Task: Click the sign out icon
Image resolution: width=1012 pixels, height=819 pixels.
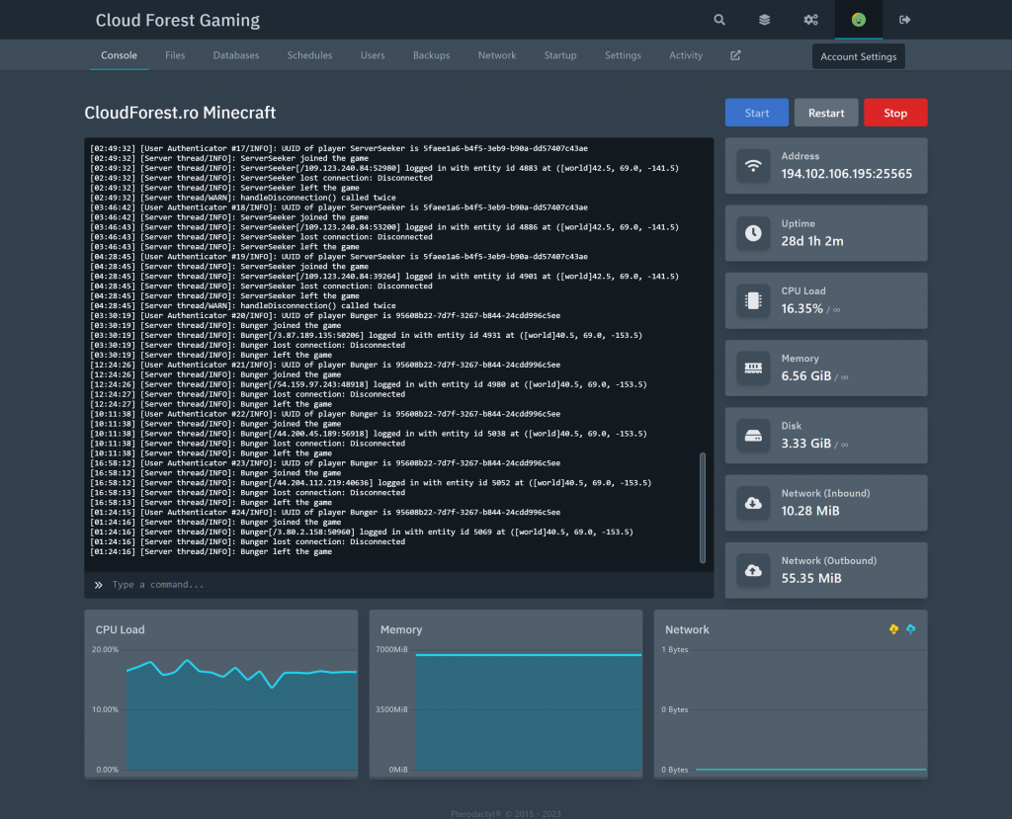Action: pyautogui.click(x=904, y=20)
